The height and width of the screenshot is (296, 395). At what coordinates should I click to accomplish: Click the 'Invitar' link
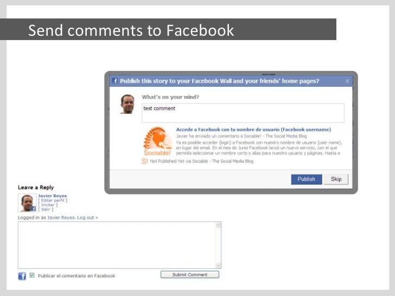coord(48,205)
